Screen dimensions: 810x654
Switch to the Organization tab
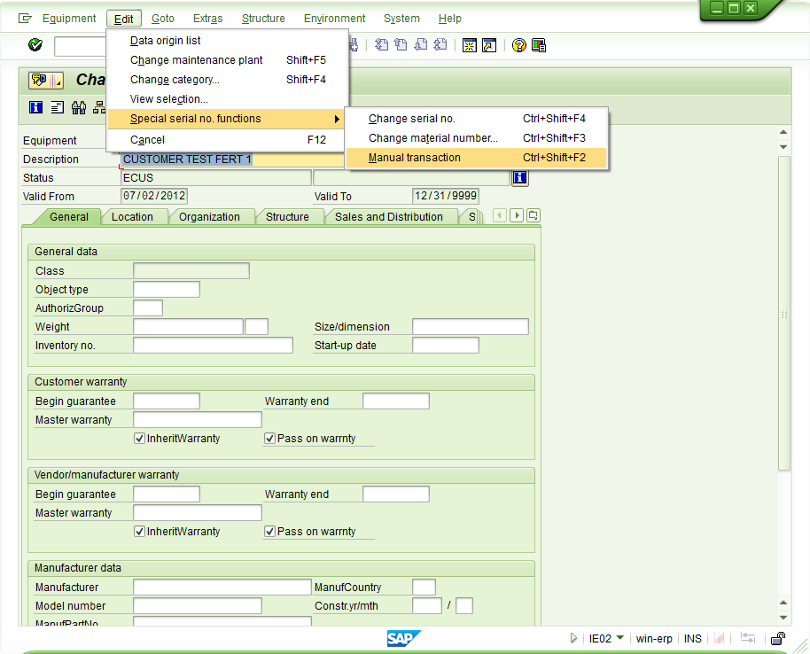pyautogui.click(x=209, y=217)
